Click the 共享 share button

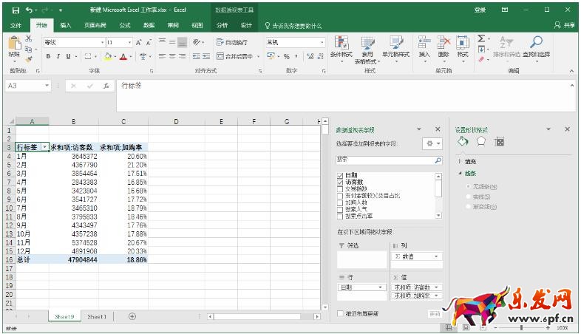565,25
